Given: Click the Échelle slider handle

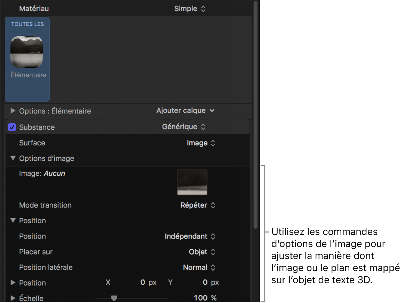Looking at the screenshot, I should pyautogui.click(x=114, y=298).
